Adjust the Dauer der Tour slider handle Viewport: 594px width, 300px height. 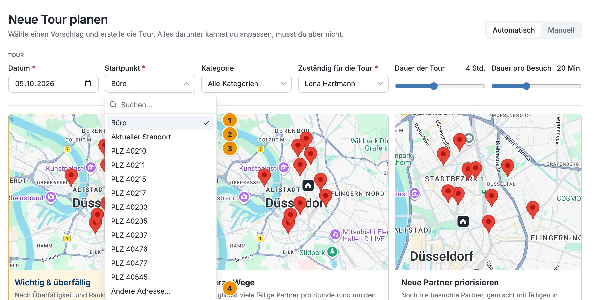[x=434, y=86]
